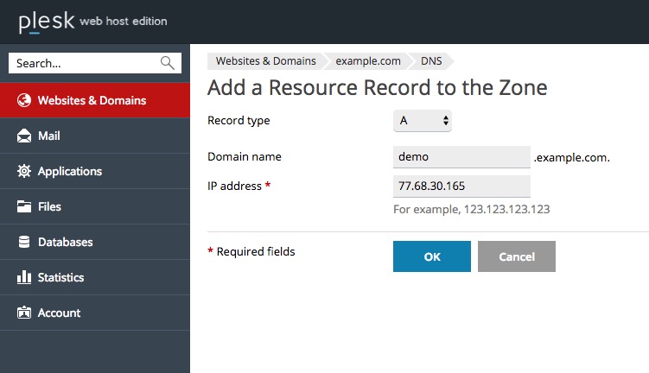The image size is (649, 373).
Task: Click the Applications gear icon
Action: click(x=24, y=171)
